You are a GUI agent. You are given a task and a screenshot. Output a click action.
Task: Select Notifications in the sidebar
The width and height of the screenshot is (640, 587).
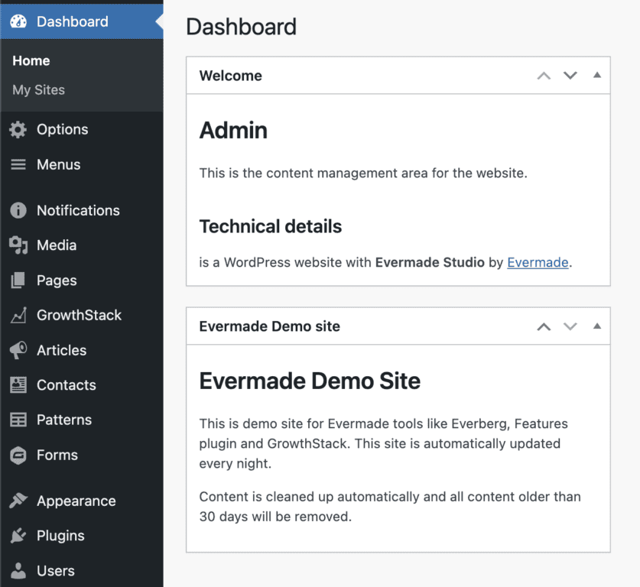pos(78,211)
